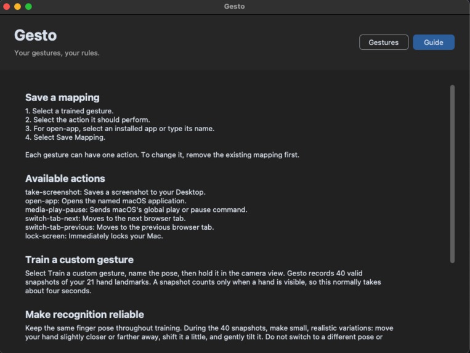Click the media-play-pause action description
Image resolution: width=470 pixels, height=353 pixels.
point(136,209)
